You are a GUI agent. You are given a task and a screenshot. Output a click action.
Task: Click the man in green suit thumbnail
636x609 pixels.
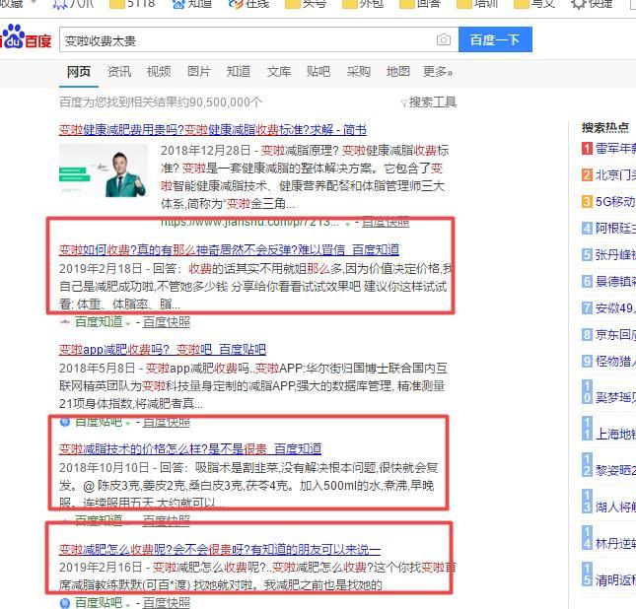pos(104,170)
